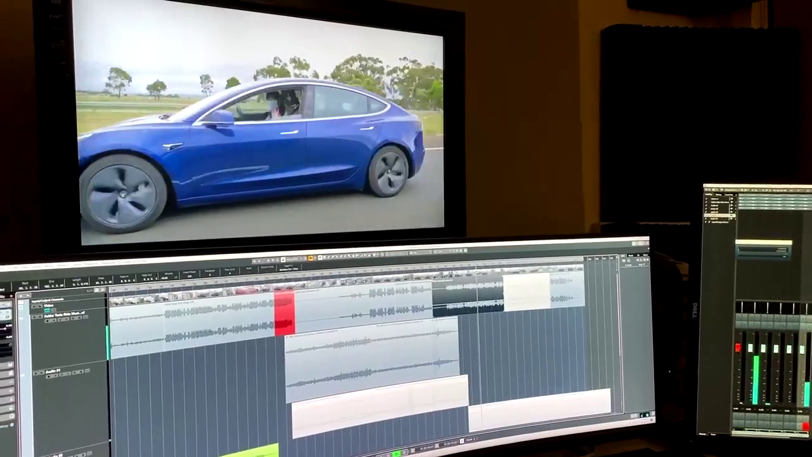The height and width of the screenshot is (457, 812).
Task: Click the red fader cap in the mixer window
Action: click(738, 348)
